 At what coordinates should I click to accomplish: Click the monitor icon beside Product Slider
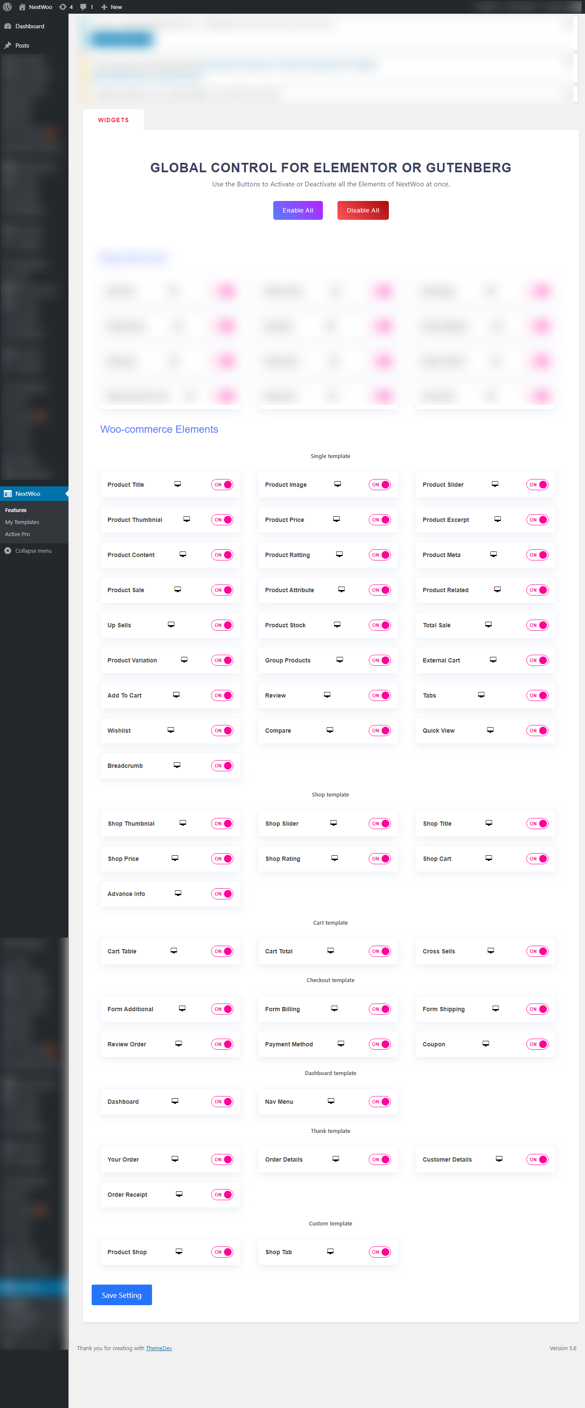[495, 484]
